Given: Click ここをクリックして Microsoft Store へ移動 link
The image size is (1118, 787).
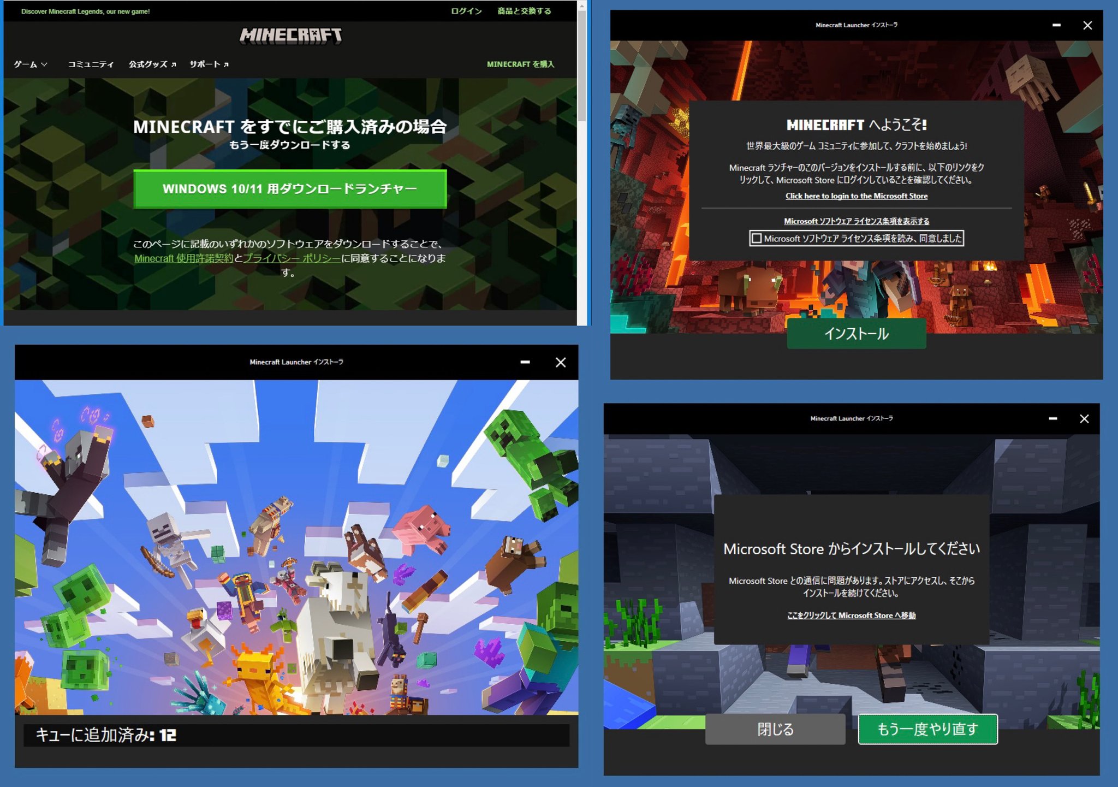Looking at the screenshot, I should pyautogui.click(x=851, y=615).
